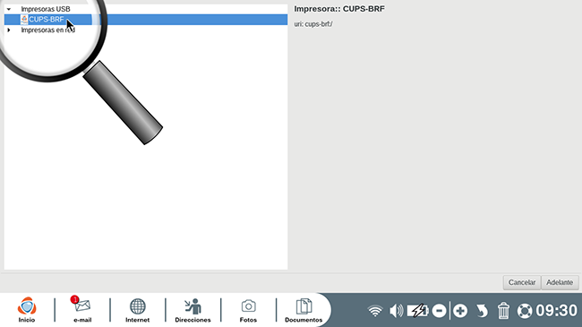
Task: Click the zoom in plus icon
Action: [x=460, y=311]
